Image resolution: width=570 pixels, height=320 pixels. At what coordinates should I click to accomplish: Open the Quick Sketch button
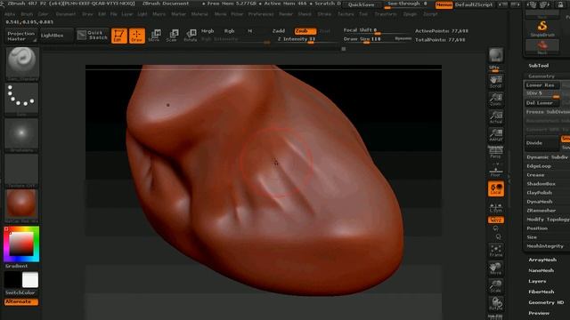tap(93, 36)
